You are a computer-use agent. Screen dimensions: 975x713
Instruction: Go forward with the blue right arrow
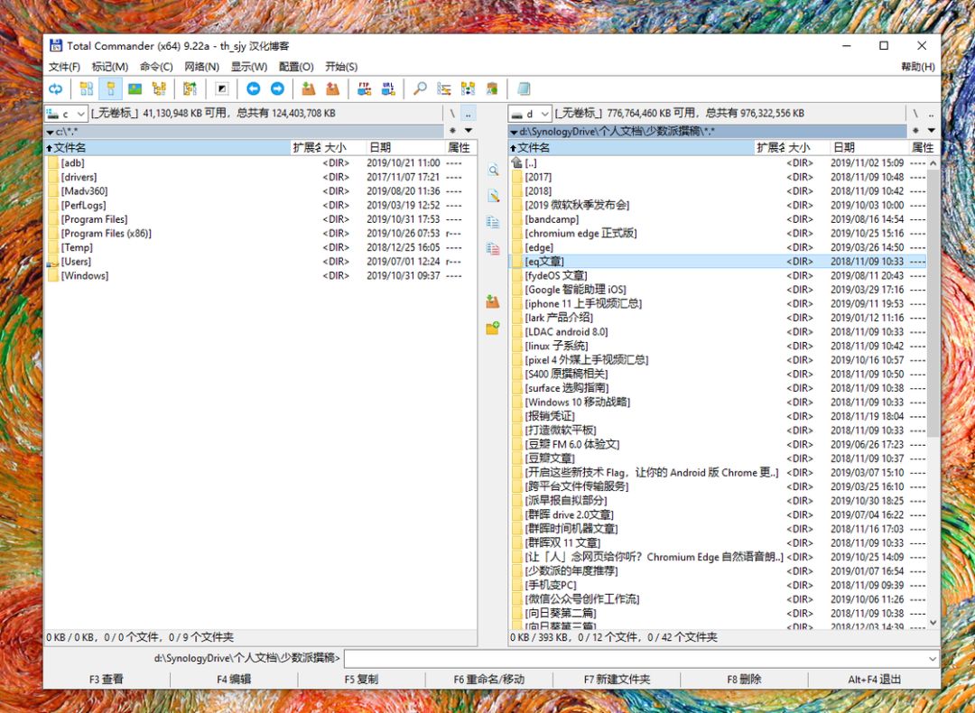tap(277, 88)
